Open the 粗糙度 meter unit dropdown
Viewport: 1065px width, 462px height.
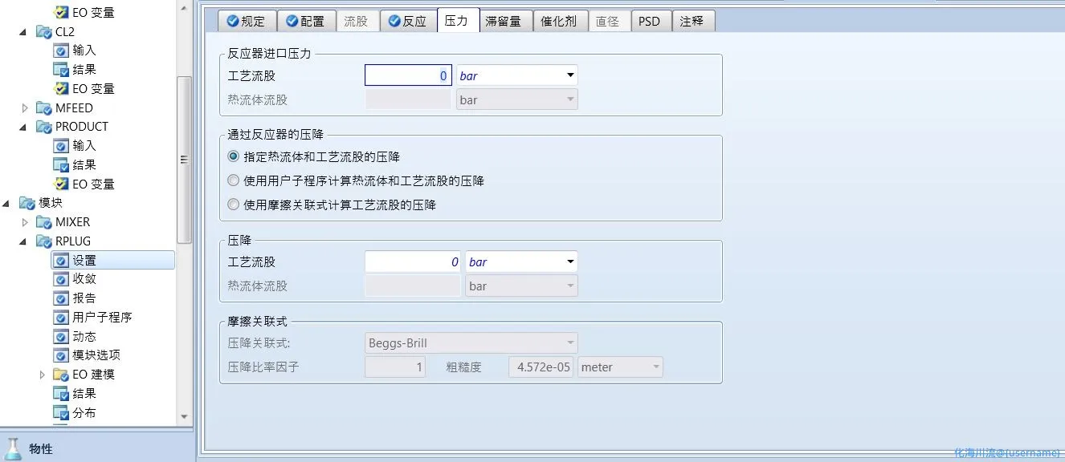pos(656,367)
